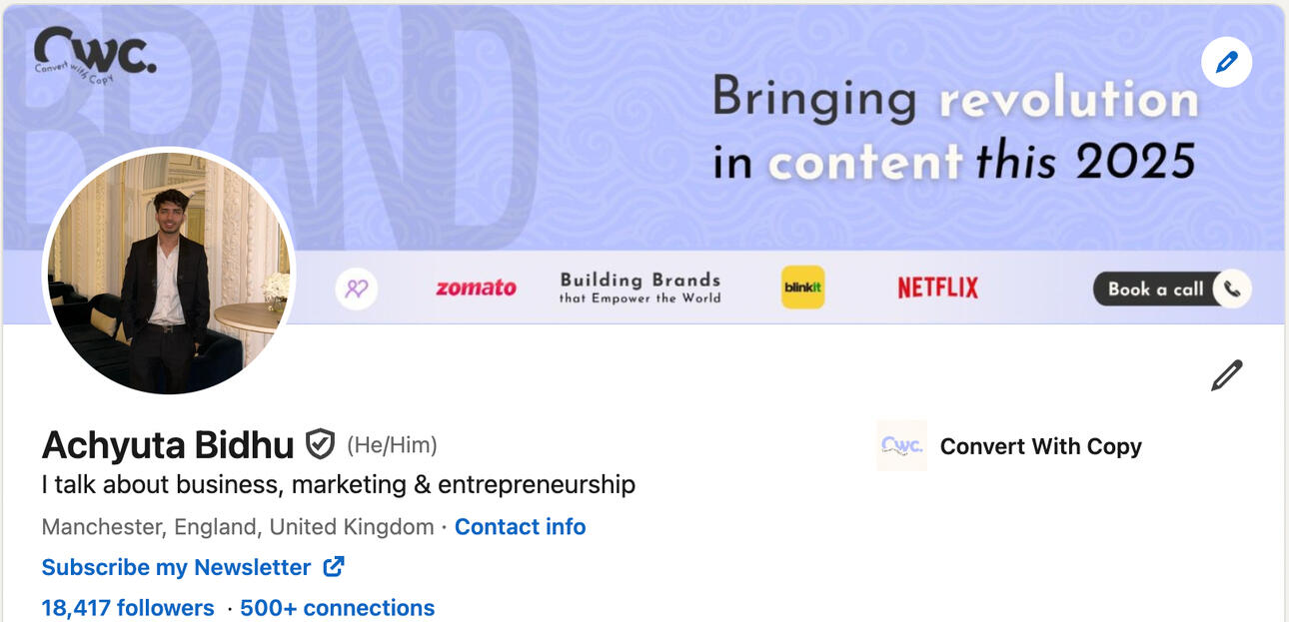Screen dimensions: 1289x622
Task: Open the Subscribe my Newsletter link
Action: tap(176, 567)
